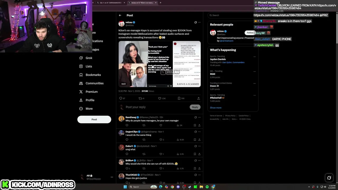Screen dimensions: 338x190
Task: Open Privacy Policy footer link
Action: 230,116
